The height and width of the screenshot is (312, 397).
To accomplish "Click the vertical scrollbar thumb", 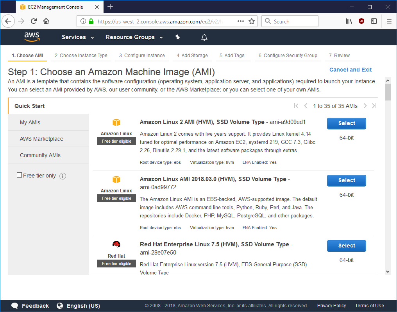I will [x=388, y=92].
